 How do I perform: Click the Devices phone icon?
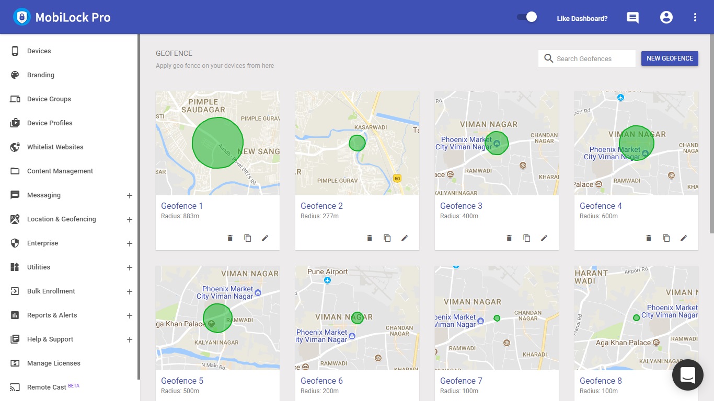(15, 51)
